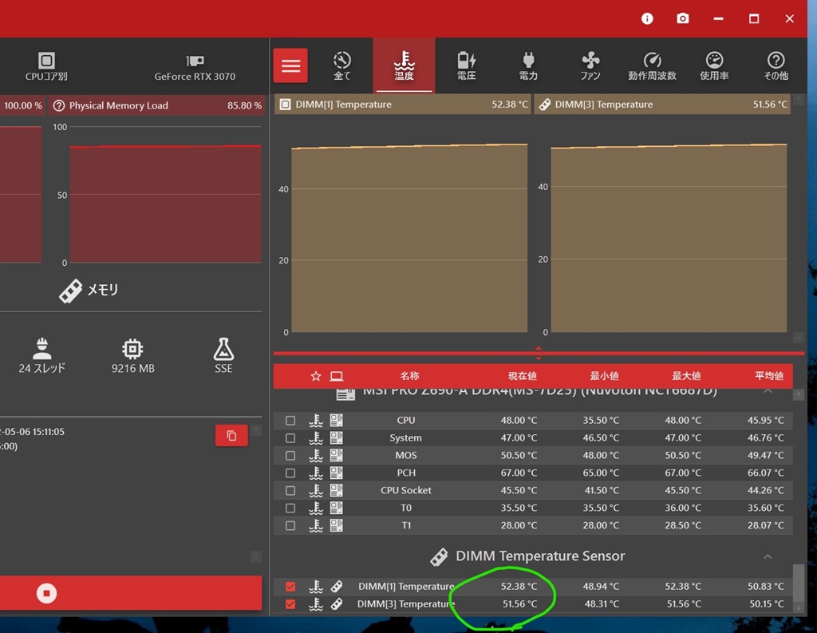The height and width of the screenshot is (633, 817).
Task: Enable the CPU Socket temperature checkbox
Action: pyautogui.click(x=290, y=490)
